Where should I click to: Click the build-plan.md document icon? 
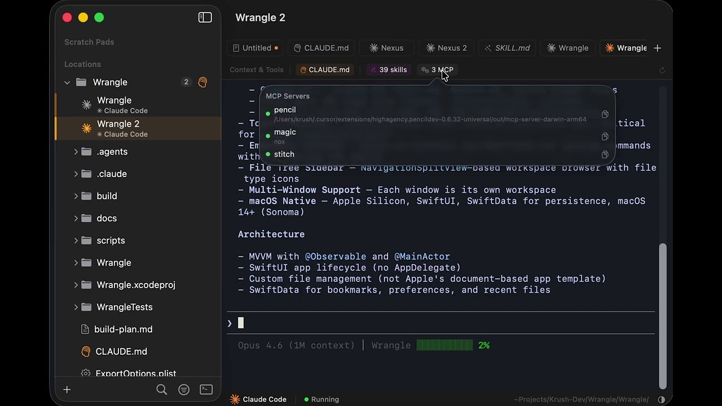click(85, 329)
